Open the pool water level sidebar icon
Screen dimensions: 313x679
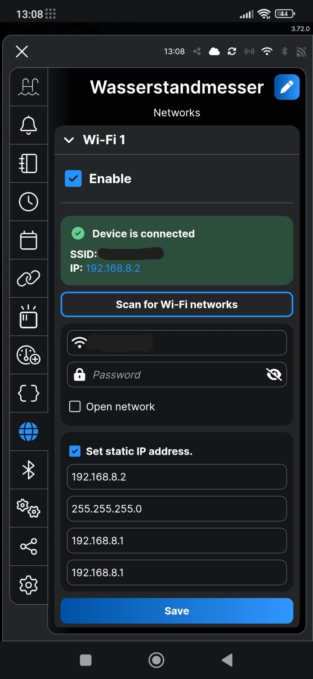[x=28, y=87]
